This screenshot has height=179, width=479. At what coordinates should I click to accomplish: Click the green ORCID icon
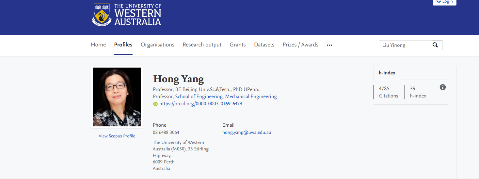click(155, 104)
